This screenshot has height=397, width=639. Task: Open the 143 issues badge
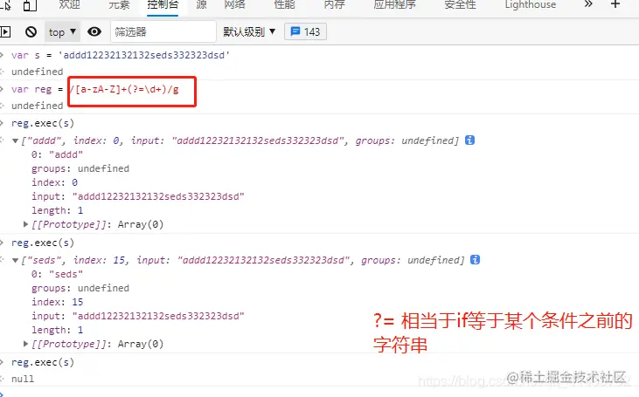305,31
